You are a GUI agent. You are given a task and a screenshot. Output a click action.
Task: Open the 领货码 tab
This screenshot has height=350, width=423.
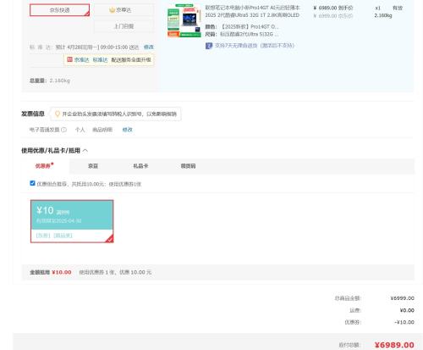point(188,166)
